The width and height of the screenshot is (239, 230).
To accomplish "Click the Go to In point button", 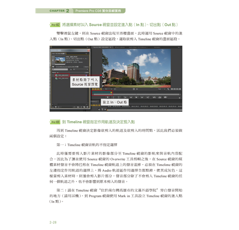I will coord(125,97).
